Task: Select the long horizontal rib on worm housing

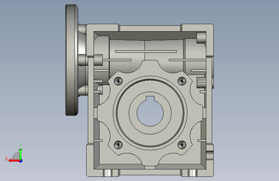Action: tap(146, 52)
